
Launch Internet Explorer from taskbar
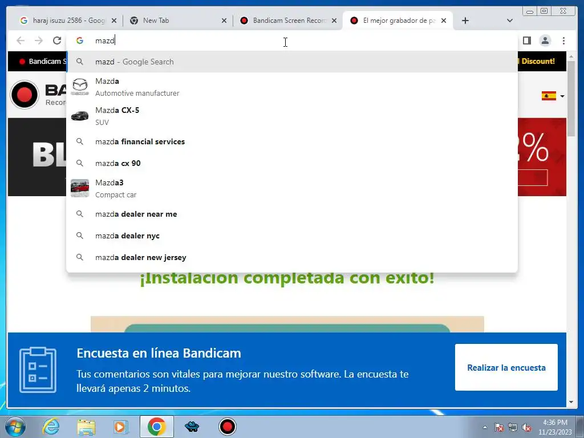click(50, 427)
